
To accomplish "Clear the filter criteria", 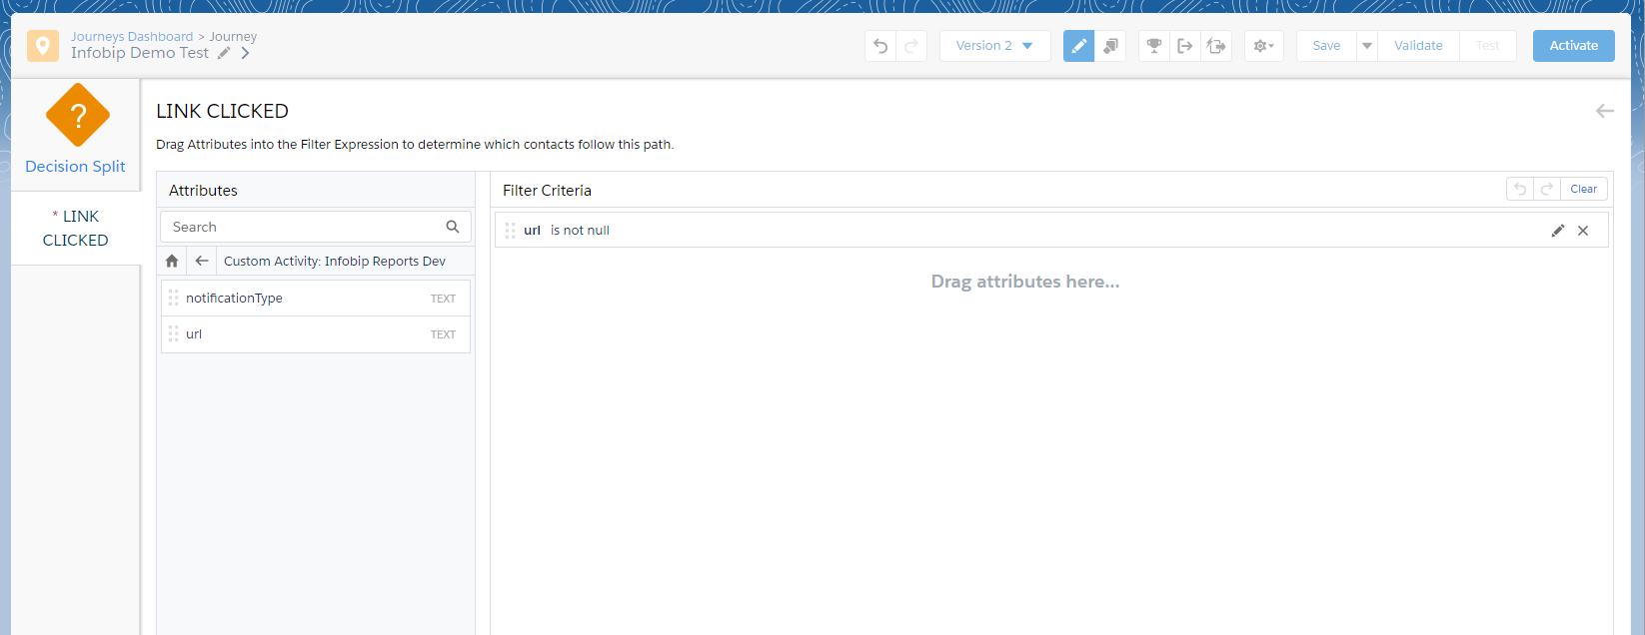I will (1583, 189).
